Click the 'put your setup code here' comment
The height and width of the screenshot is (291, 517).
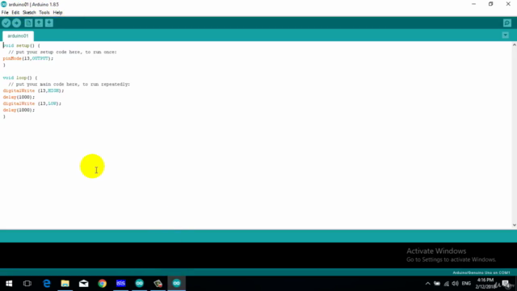point(62,52)
